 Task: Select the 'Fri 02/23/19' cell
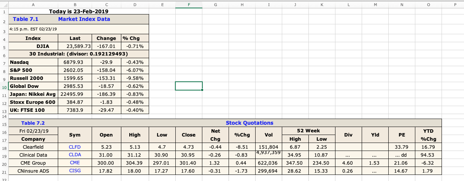click(33, 131)
